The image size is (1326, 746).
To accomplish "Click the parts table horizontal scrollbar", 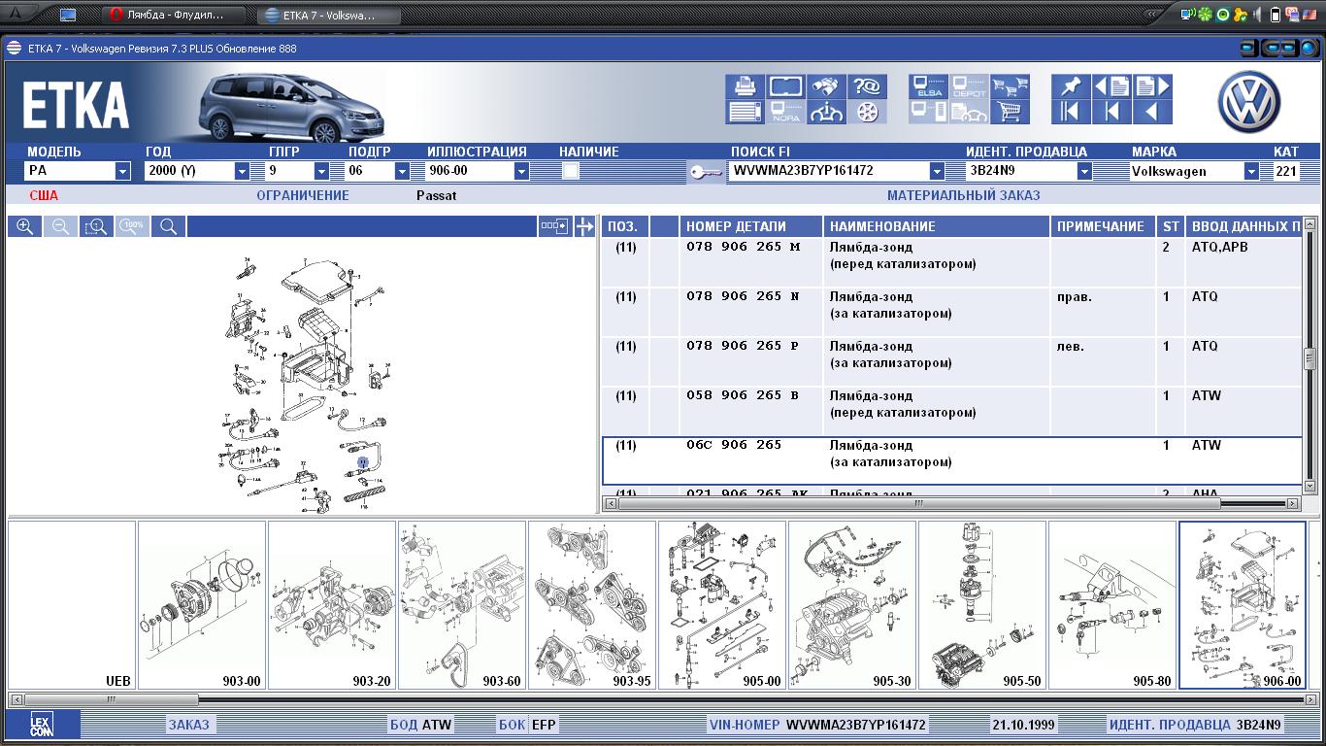I will pos(950,503).
